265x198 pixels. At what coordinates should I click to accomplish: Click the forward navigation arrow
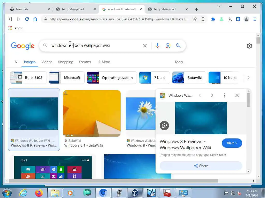click(19, 19)
